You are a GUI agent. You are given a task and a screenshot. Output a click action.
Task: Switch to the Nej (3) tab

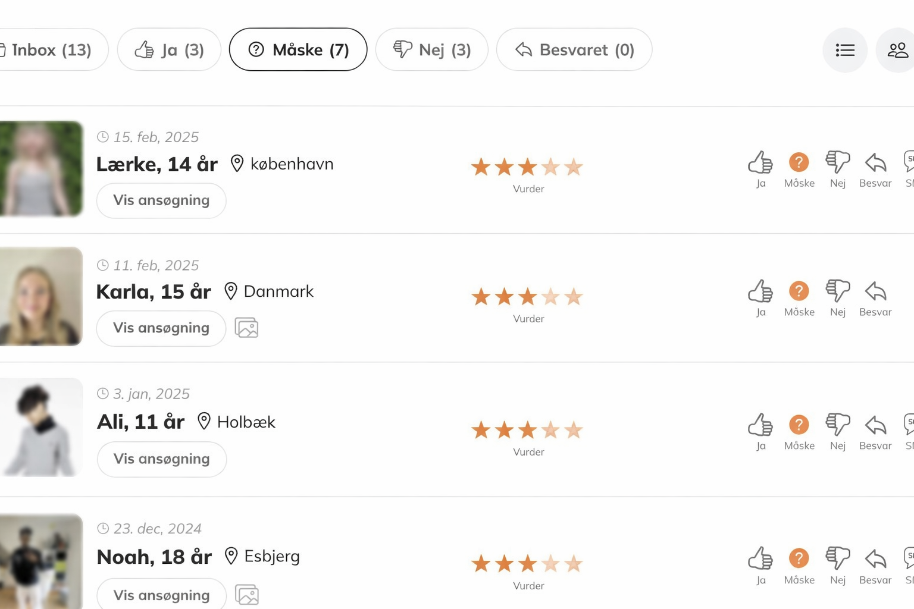pos(432,50)
